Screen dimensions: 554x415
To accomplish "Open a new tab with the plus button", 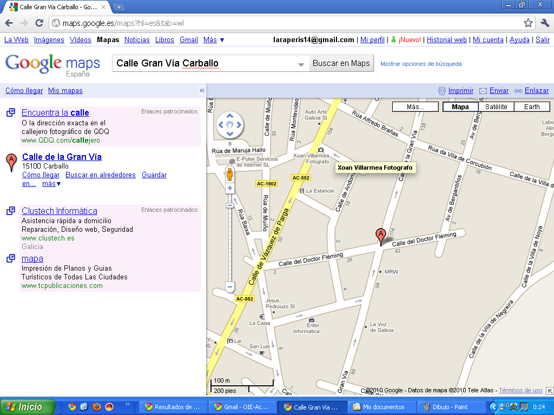I will point(119,6).
